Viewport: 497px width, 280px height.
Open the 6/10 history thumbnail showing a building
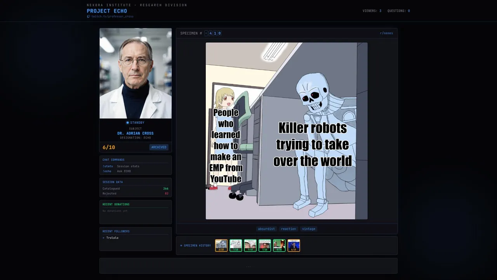click(x=221, y=245)
